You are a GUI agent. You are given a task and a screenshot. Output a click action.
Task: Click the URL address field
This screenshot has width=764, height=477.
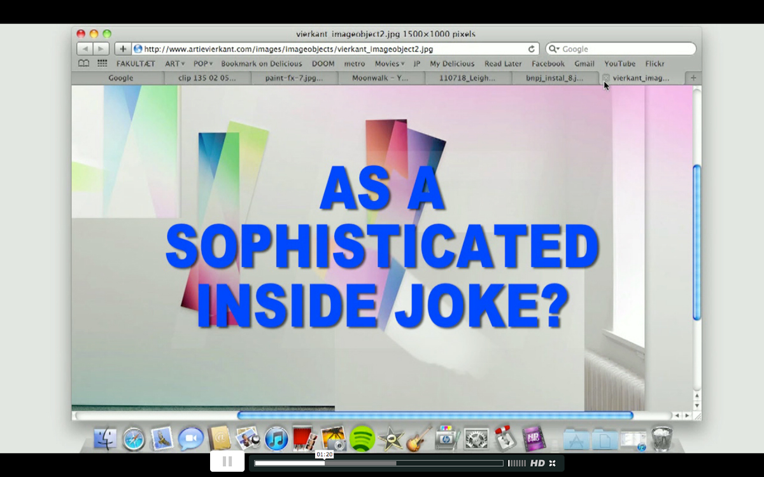tap(336, 49)
